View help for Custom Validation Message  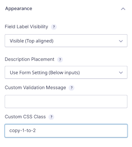click(71, 88)
